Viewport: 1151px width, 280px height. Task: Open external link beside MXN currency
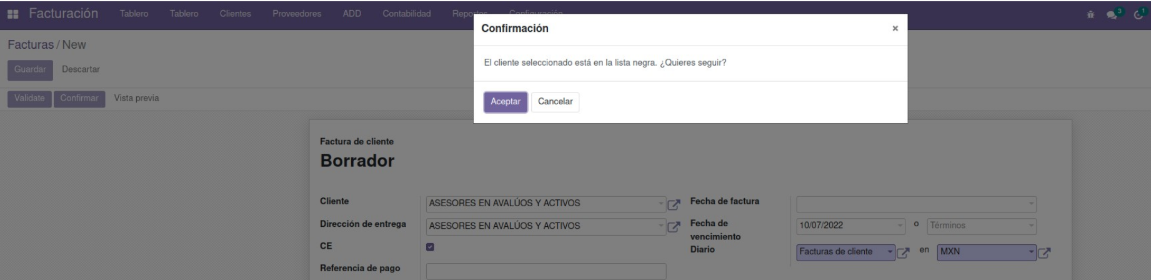[x=1044, y=252]
